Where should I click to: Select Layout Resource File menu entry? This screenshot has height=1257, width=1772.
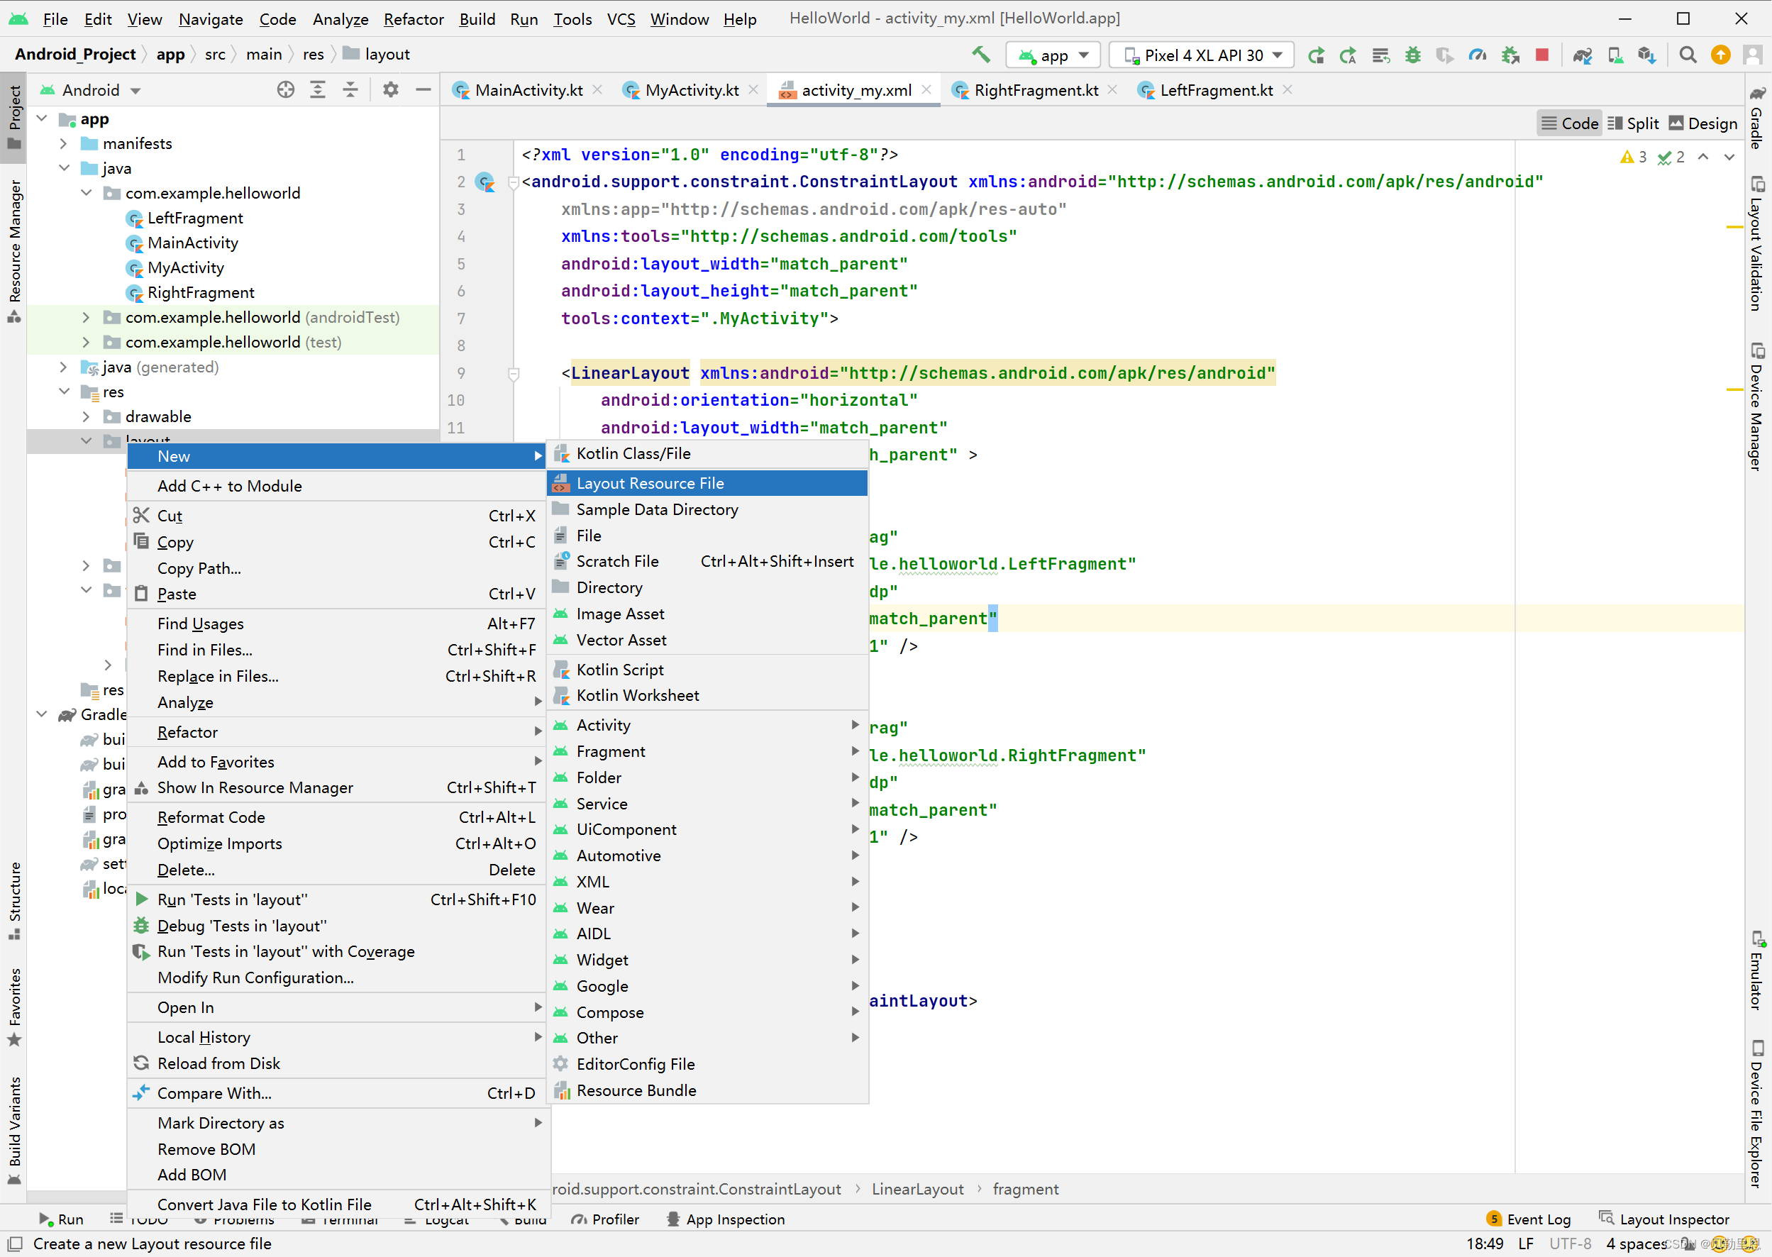coord(650,483)
